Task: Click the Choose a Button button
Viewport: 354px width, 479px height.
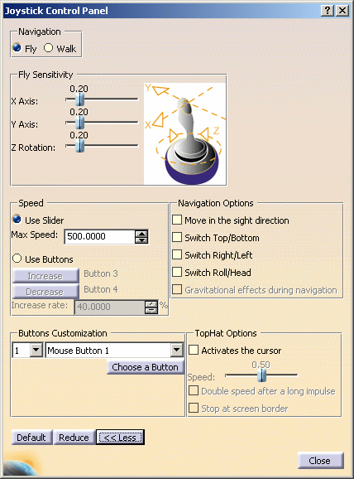Action: tap(145, 367)
